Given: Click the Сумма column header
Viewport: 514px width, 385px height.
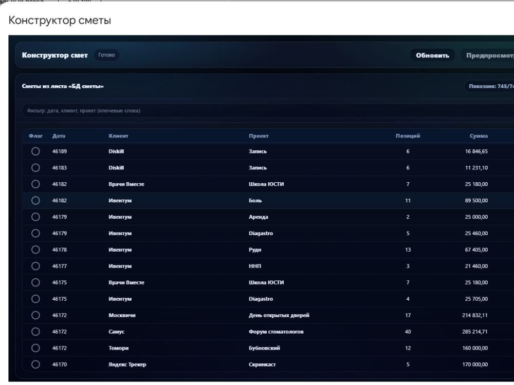Looking at the screenshot, I should (x=479, y=136).
